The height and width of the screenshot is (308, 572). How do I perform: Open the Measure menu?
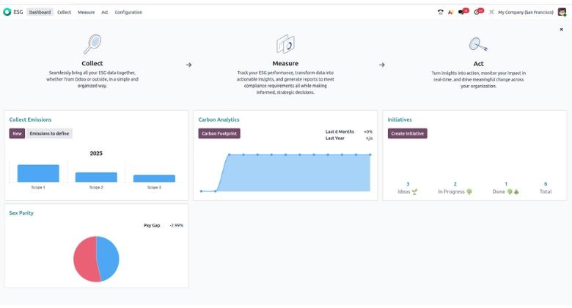coord(86,12)
